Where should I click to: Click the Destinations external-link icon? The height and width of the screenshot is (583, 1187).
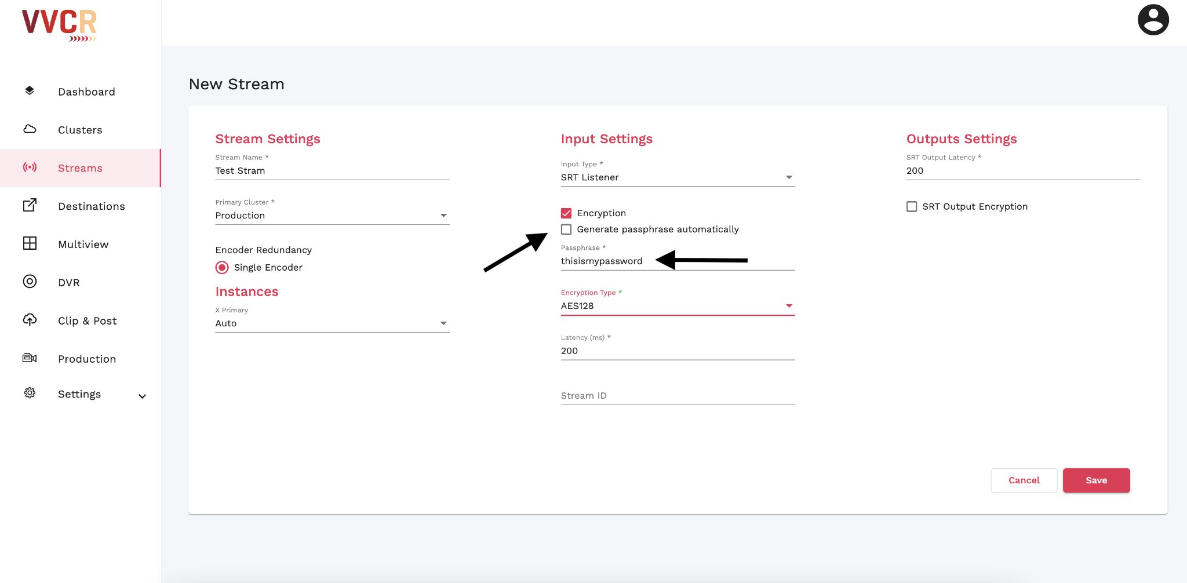click(30, 205)
